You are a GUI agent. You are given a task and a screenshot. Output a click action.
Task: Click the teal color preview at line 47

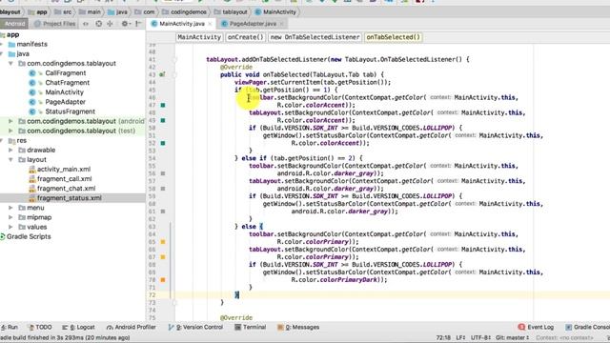(163, 105)
